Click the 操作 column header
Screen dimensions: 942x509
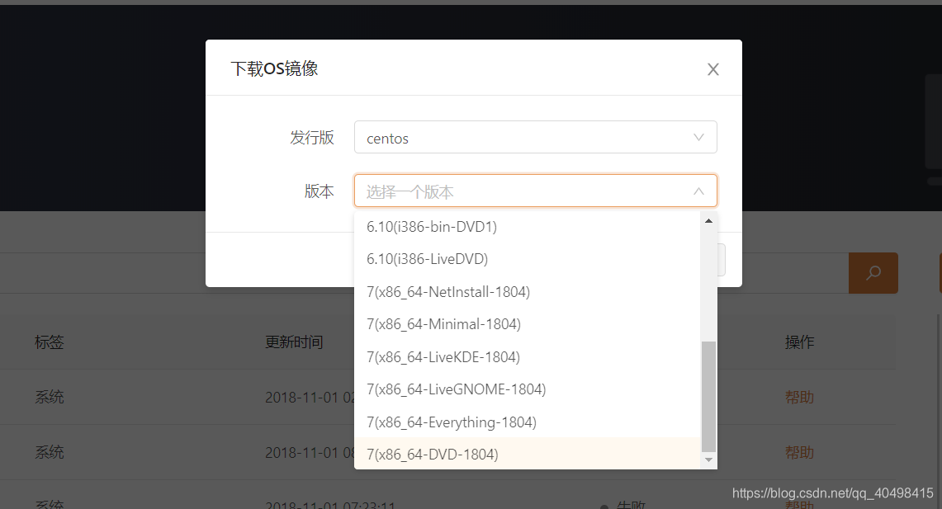[x=799, y=342]
